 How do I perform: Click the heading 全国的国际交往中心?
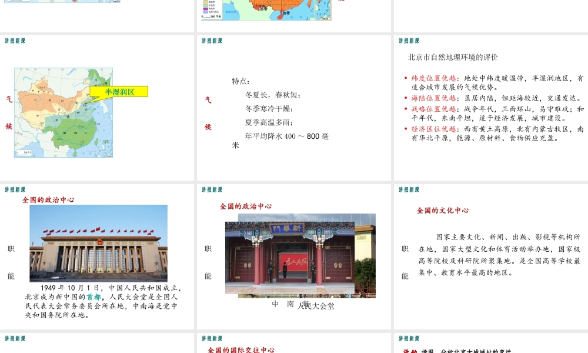pyautogui.click(x=240, y=349)
